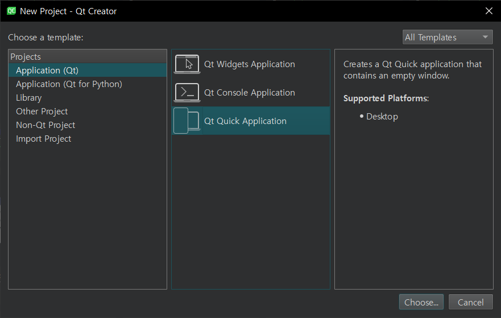Click the 'Choose a template:' label
Screen dimensions: 501x318
click(x=45, y=38)
